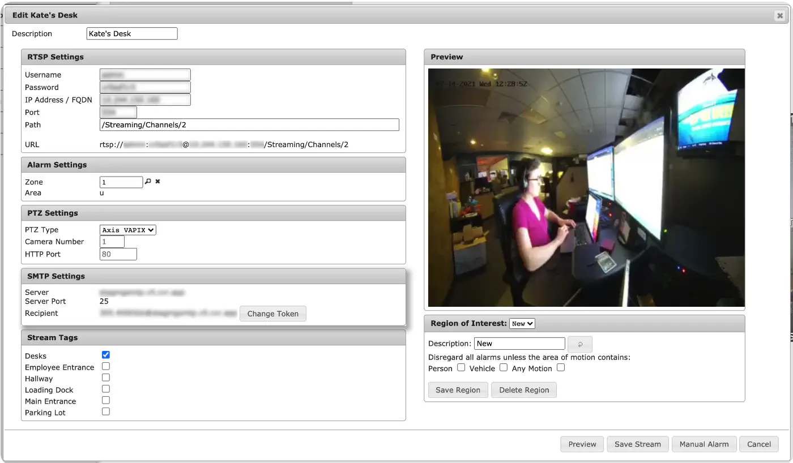The width and height of the screenshot is (793, 463).
Task: Click the Description field for Kate's Desk
Action: click(x=132, y=33)
